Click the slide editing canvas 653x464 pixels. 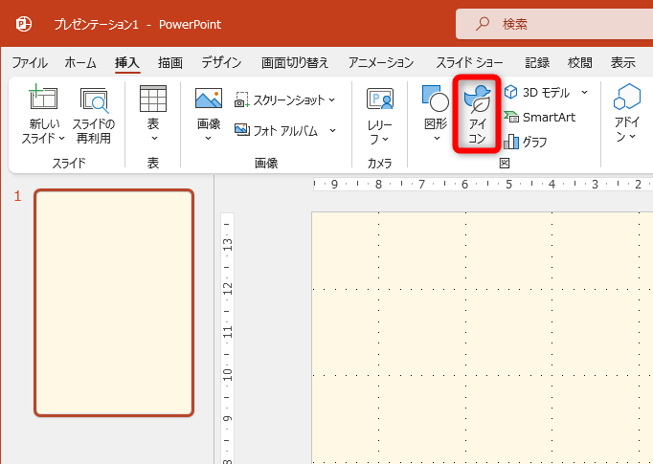coord(483,338)
